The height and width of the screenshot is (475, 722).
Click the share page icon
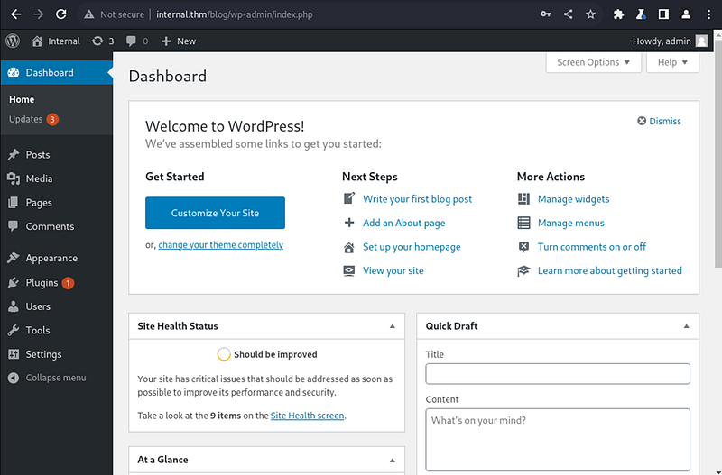pyautogui.click(x=569, y=14)
